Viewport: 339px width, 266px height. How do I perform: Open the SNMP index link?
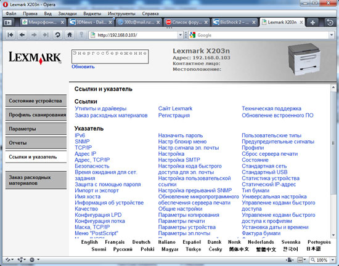pyautogui.click(x=82, y=142)
